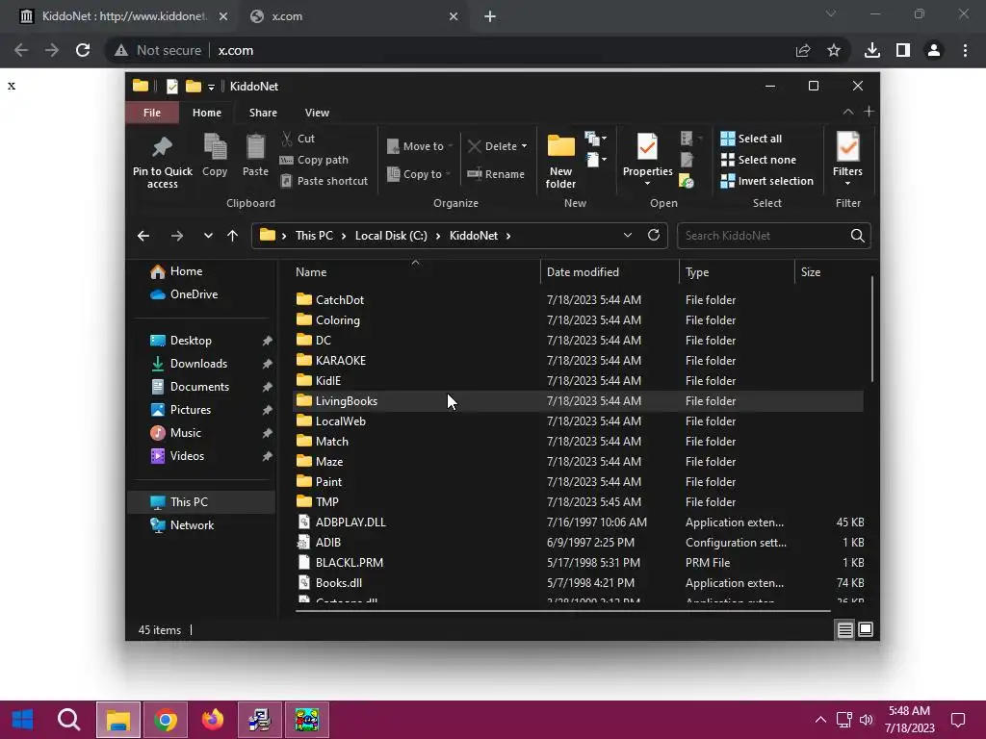Open Windows Start menu
Viewport: 986px width, 739px height.
(23, 720)
